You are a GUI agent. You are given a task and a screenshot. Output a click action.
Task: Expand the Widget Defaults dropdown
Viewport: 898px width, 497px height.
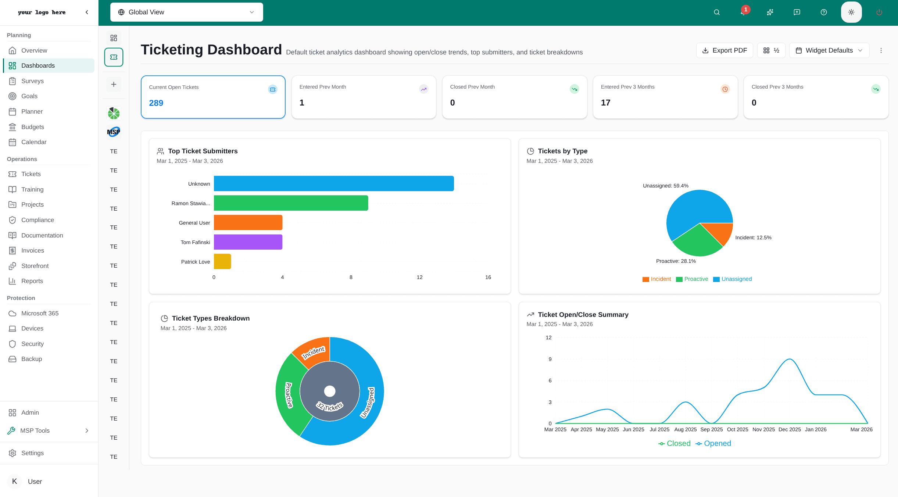click(829, 50)
